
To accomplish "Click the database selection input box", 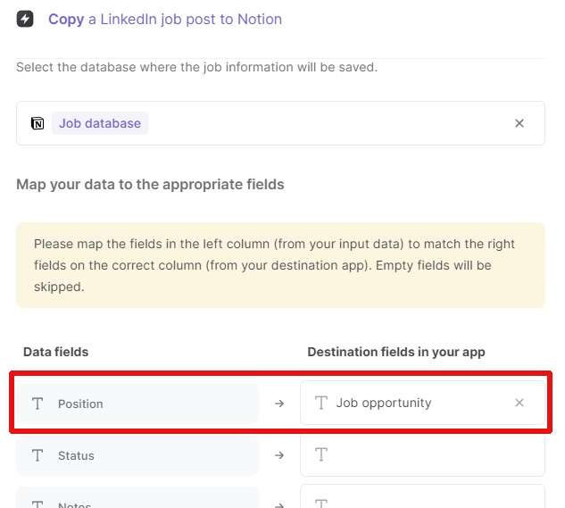I will coord(280,123).
